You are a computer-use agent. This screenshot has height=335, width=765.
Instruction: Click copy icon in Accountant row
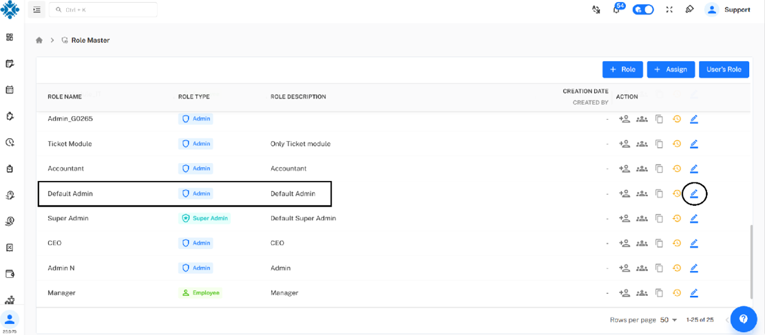click(x=659, y=169)
